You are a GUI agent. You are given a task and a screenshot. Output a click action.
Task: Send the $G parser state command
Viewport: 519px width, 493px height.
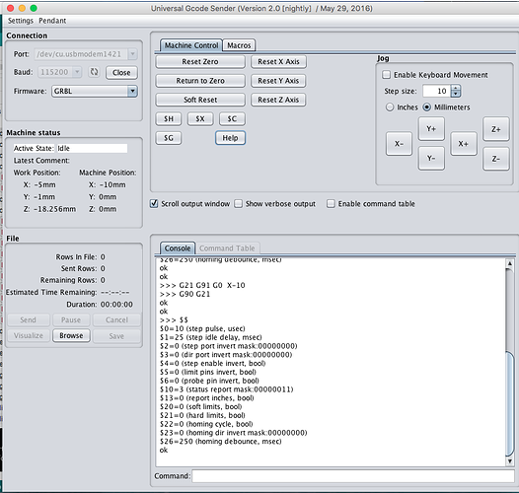click(169, 138)
